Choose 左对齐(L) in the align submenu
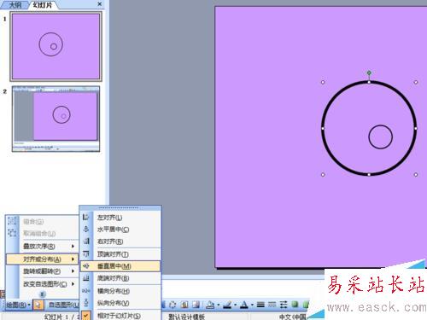 [120, 218]
